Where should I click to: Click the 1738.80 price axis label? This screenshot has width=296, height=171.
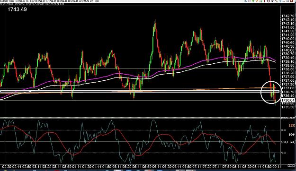(x=287, y=65)
